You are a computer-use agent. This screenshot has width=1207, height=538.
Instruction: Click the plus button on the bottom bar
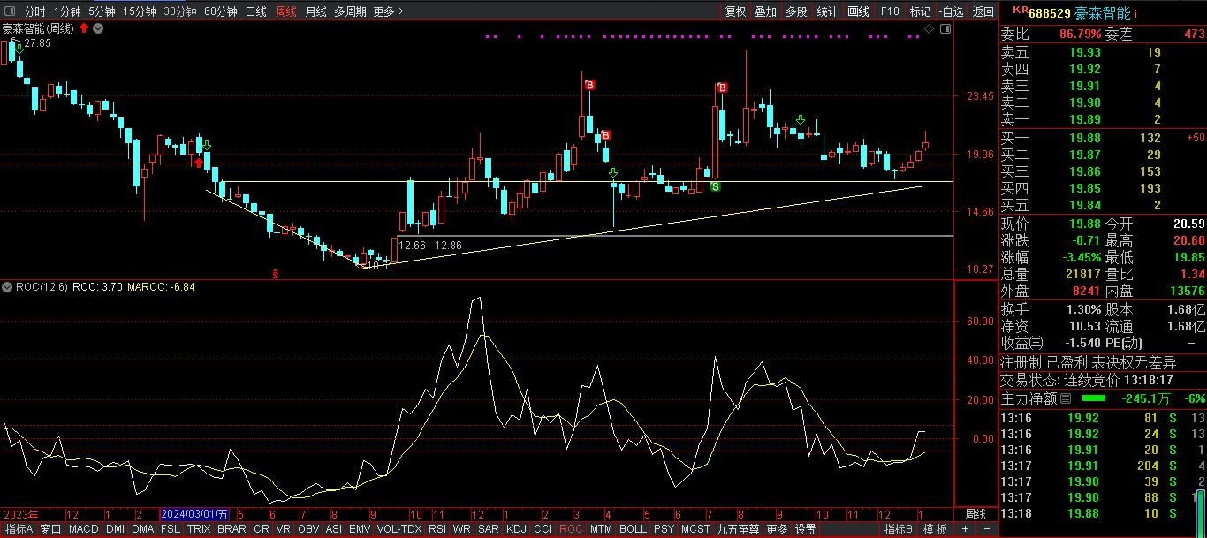tap(965, 529)
